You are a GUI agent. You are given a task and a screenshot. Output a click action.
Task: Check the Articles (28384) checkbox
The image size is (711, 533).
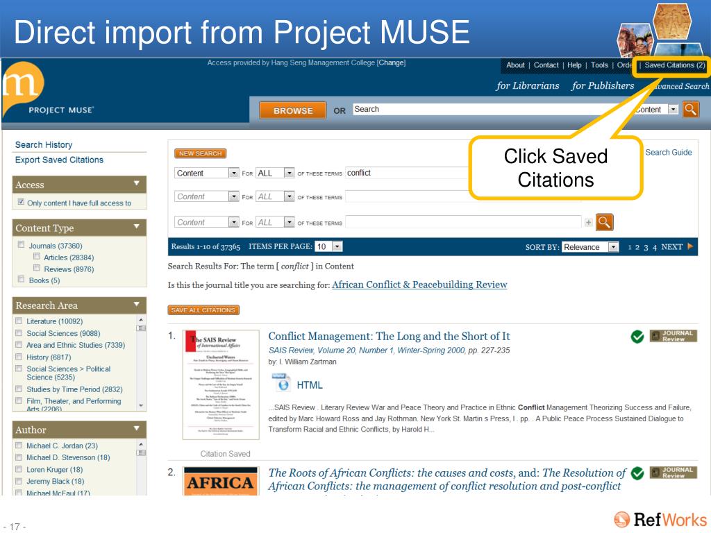click(36, 257)
